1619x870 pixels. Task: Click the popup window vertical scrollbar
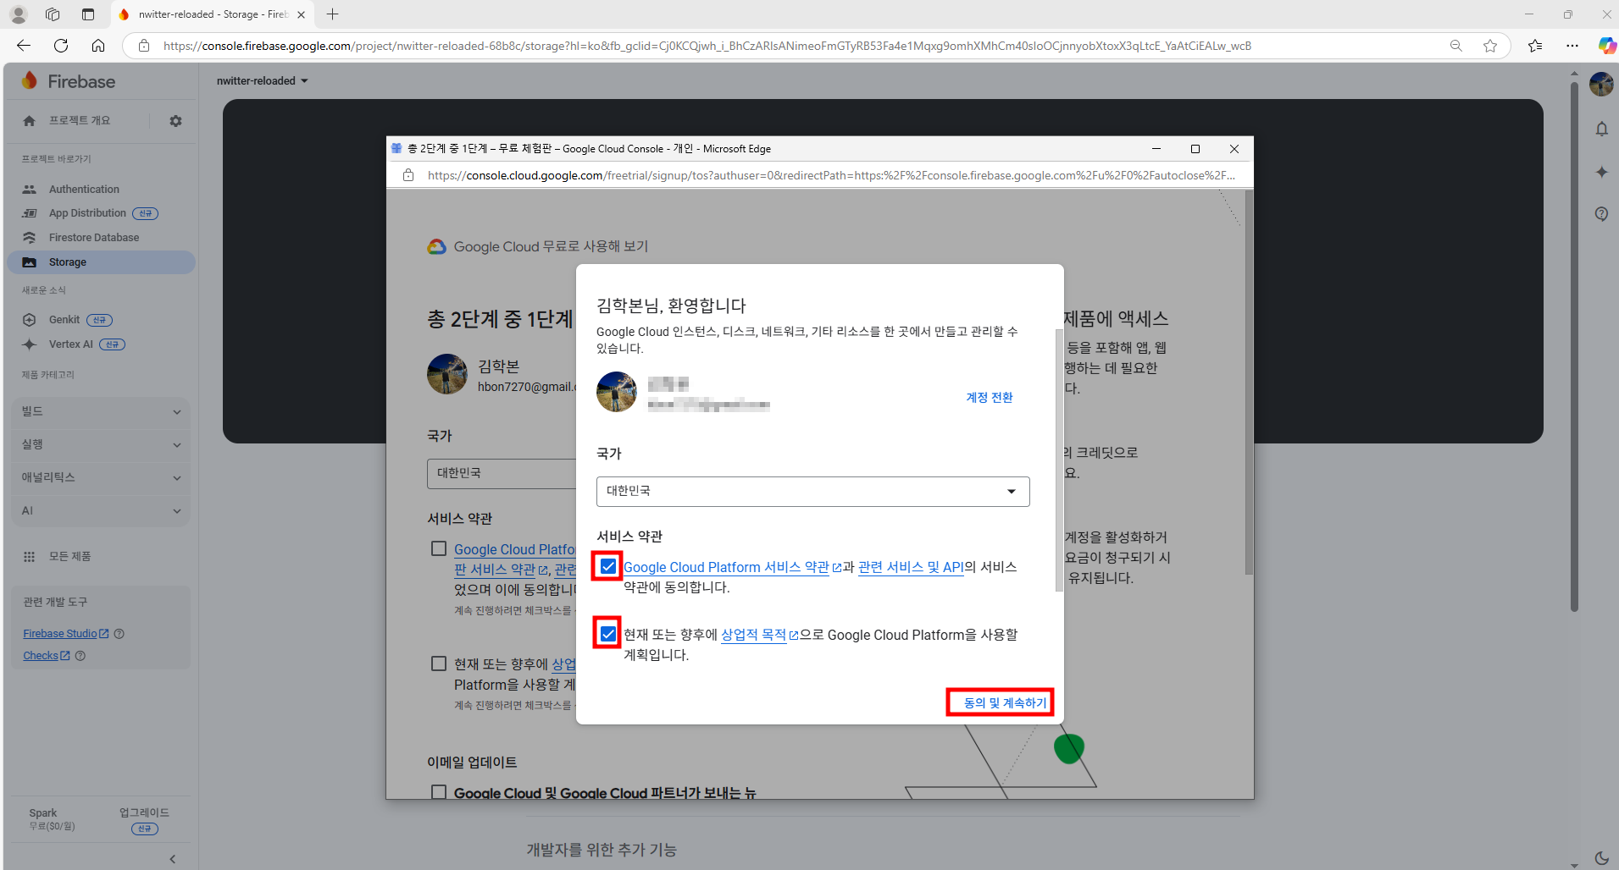point(1249,382)
